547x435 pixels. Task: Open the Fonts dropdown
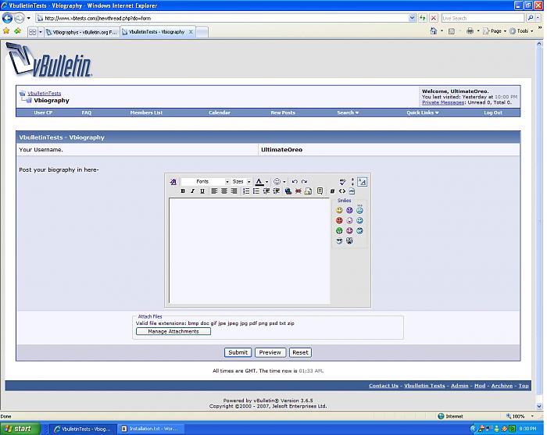pos(206,181)
